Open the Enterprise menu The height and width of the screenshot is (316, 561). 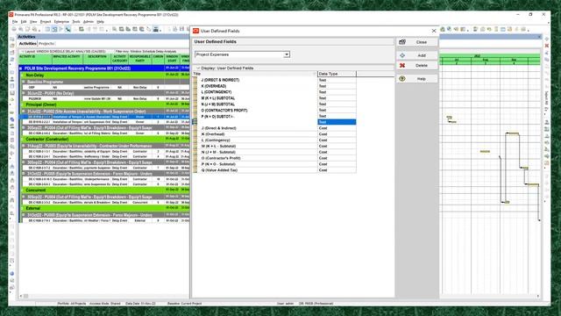click(61, 22)
